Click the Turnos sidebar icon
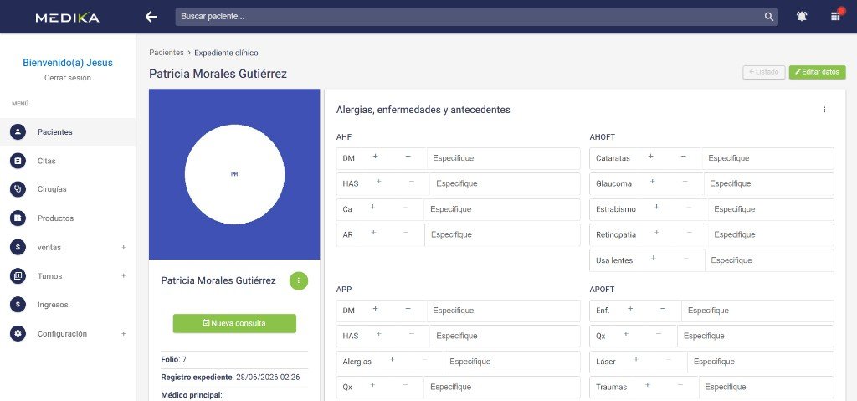857x401 pixels. 18,275
